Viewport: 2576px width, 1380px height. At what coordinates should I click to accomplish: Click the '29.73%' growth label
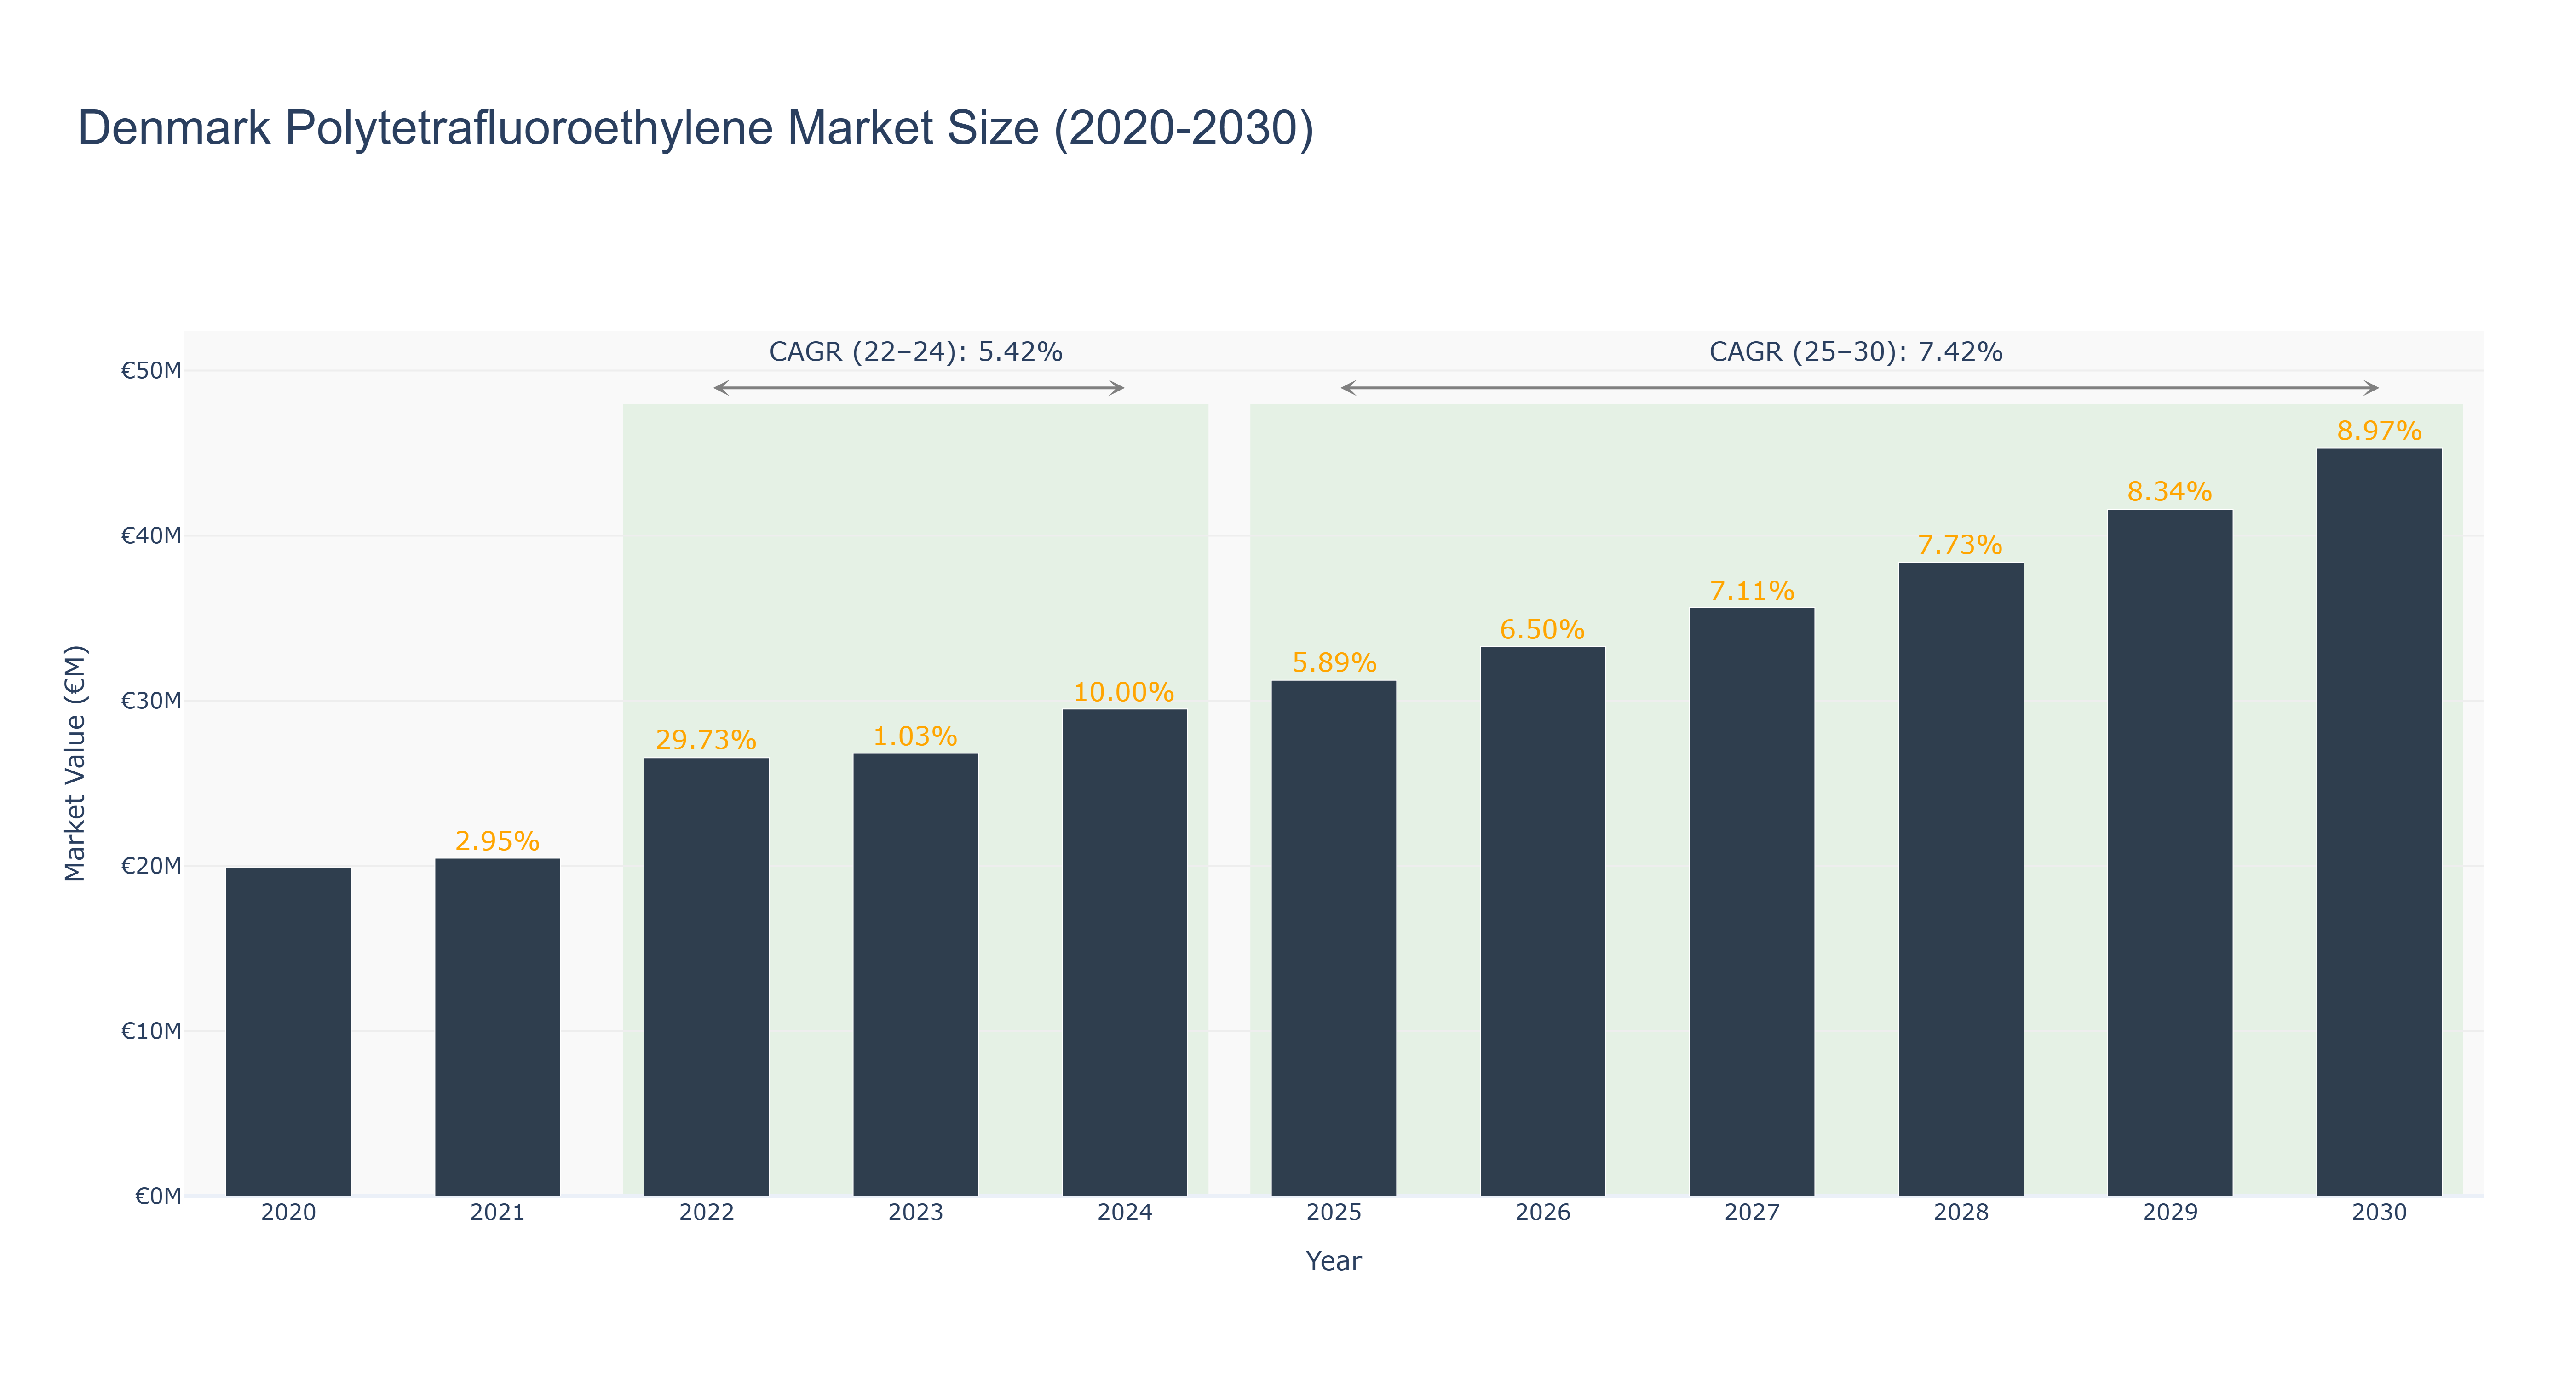(706, 740)
